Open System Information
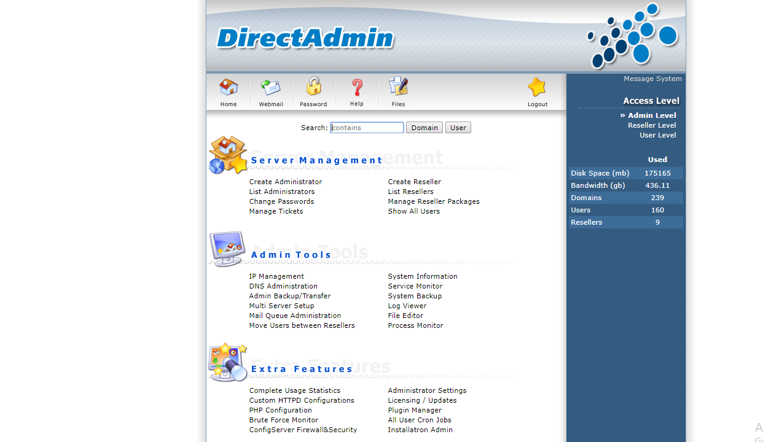Viewport: 763px width, 442px height. pyautogui.click(x=423, y=276)
